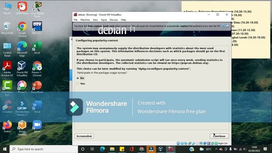Open Adobe Acrobat DC desktop icon
This screenshot has width=272, height=153.
point(7,69)
